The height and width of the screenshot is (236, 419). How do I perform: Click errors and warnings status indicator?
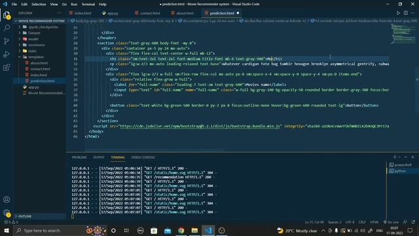tap(11, 222)
